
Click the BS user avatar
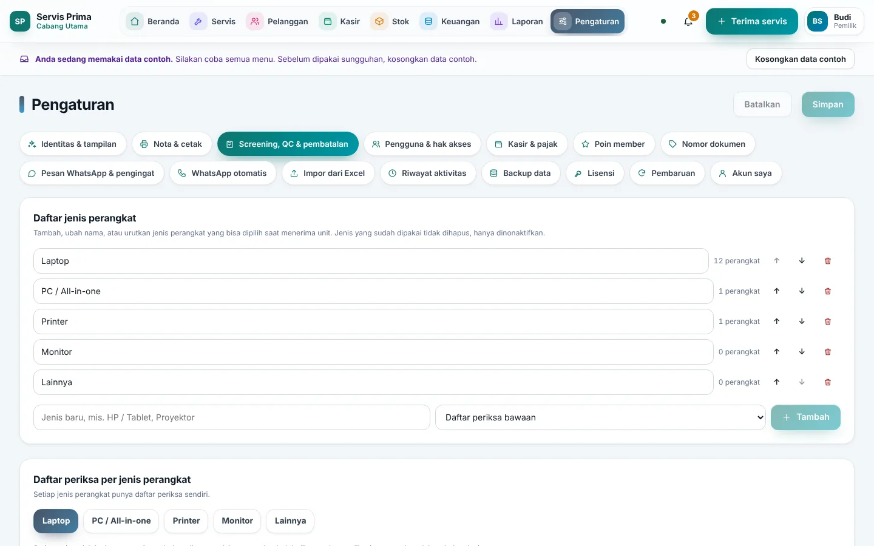[818, 21]
